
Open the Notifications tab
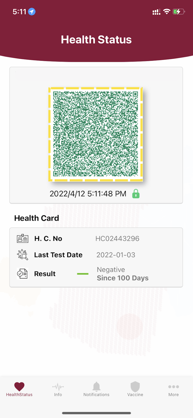tap(96, 389)
